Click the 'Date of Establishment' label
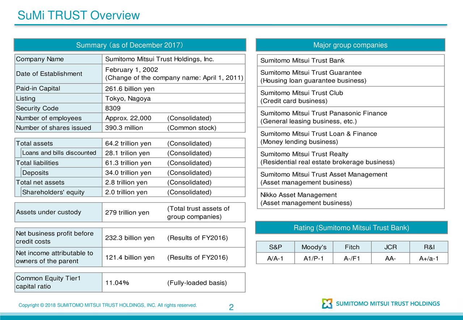The height and width of the screenshot is (320, 463). (x=49, y=74)
